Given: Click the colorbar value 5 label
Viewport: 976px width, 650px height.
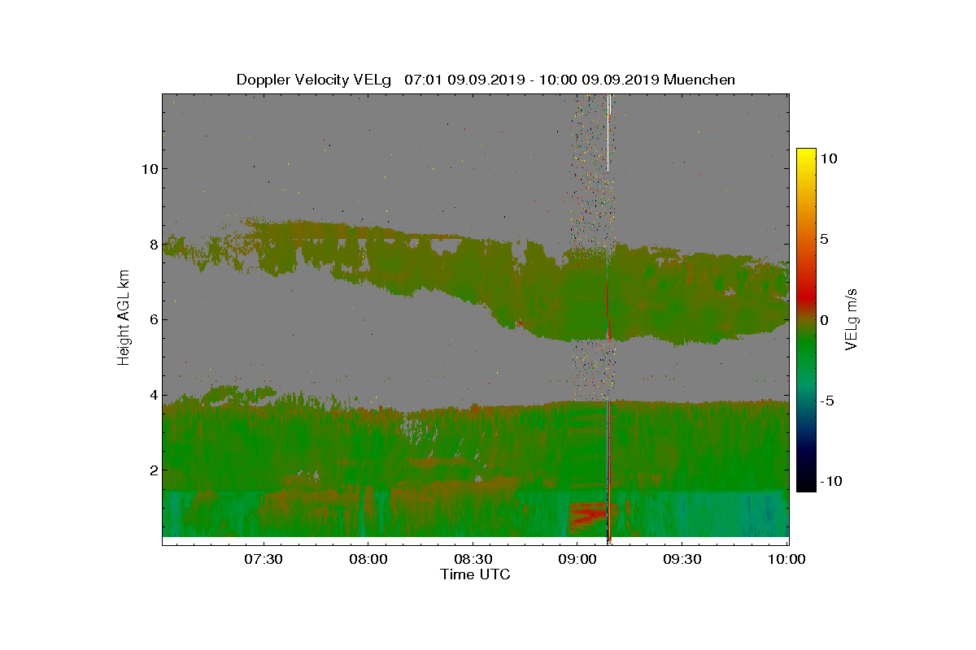Looking at the screenshot, I should click(x=824, y=240).
